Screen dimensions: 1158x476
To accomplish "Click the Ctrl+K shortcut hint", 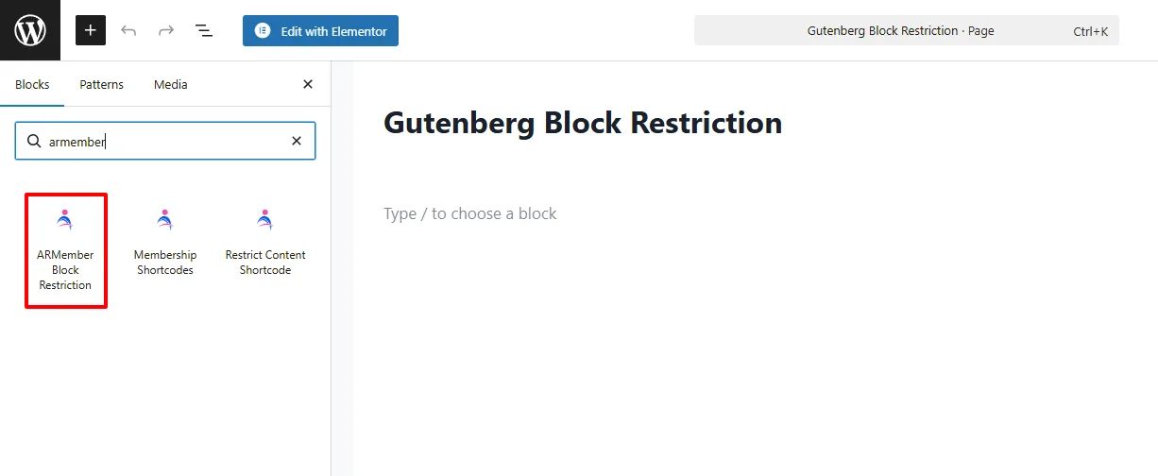I will pos(1090,31).
